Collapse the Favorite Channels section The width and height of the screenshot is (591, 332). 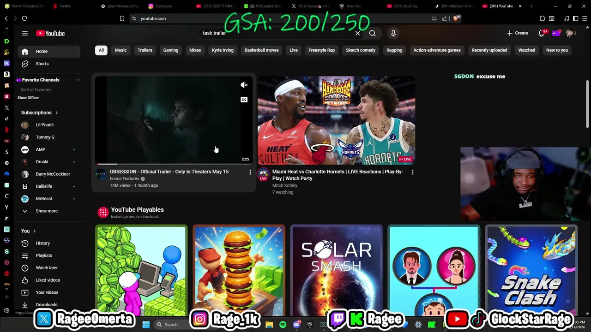tap(78, 80)
